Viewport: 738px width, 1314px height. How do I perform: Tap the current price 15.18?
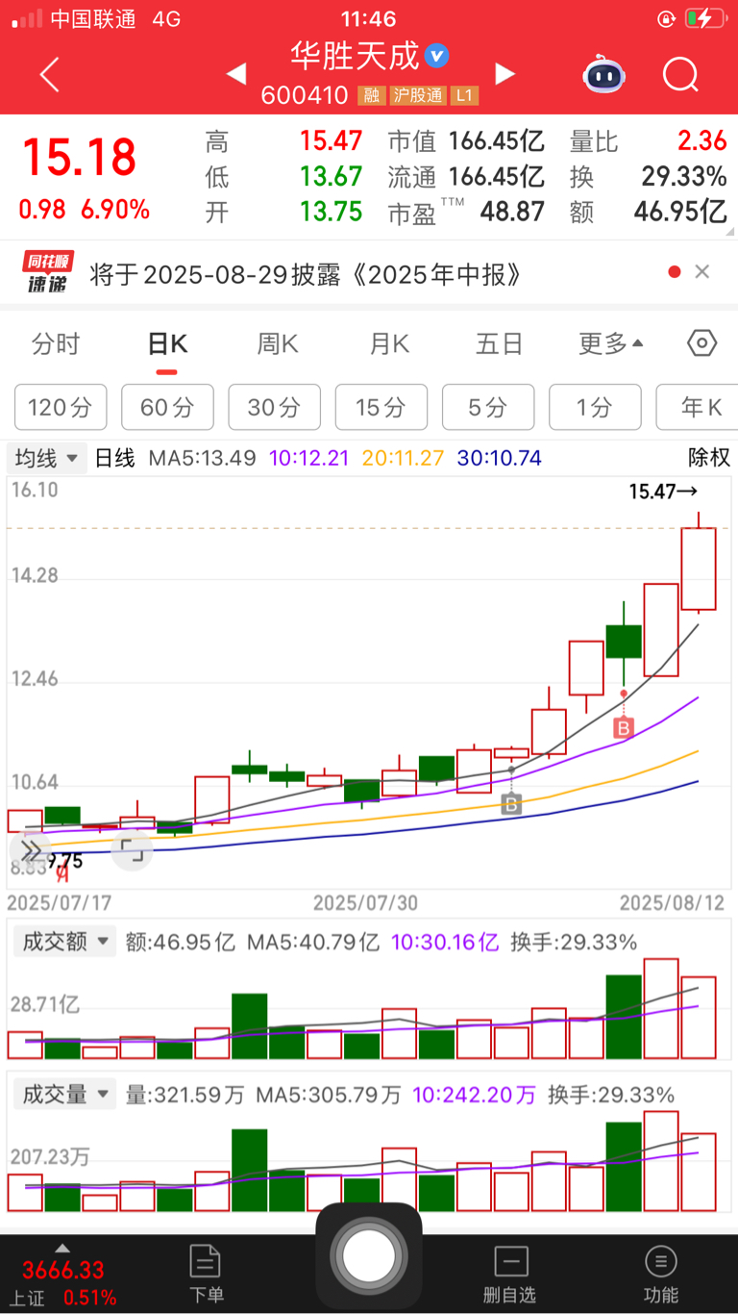(x=80, y=157)
